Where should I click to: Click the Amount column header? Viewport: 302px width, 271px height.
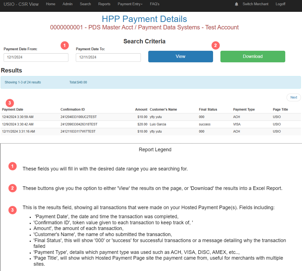click(141, 109)
